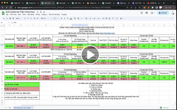Click the green Chia sẻ button
Image resolution: width=177 pixels, height=110 pixels.
(162, 12)
